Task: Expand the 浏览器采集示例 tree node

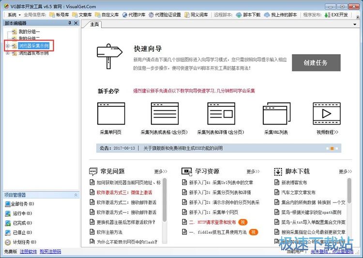Action: (7, 46)
